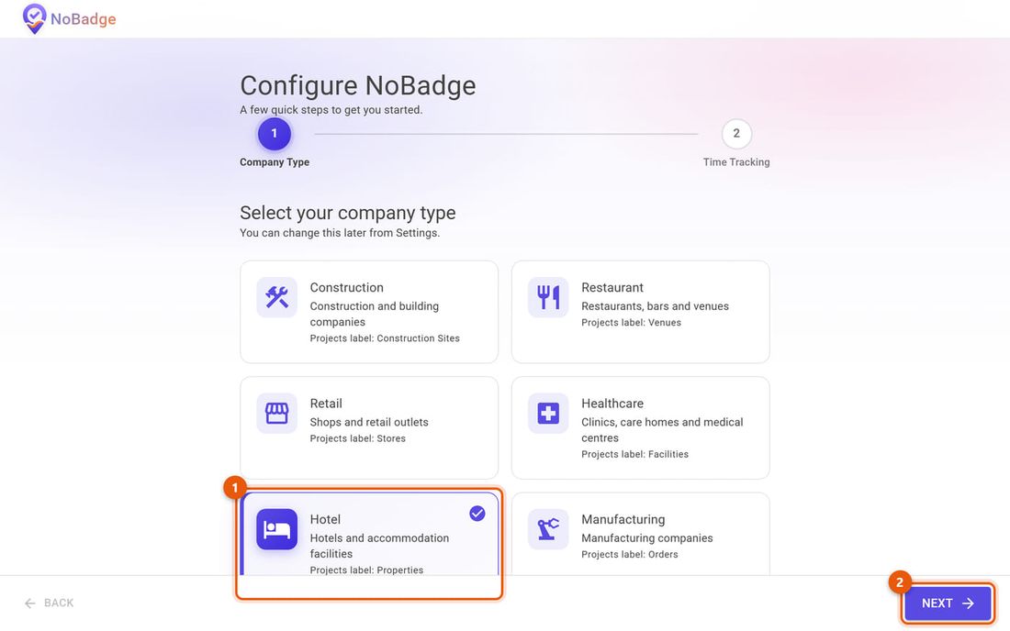The width and height of the screenshot is (1010, 631).
Task: Click 'Construction and building companies' description
Action: click(x=375, y=314)
